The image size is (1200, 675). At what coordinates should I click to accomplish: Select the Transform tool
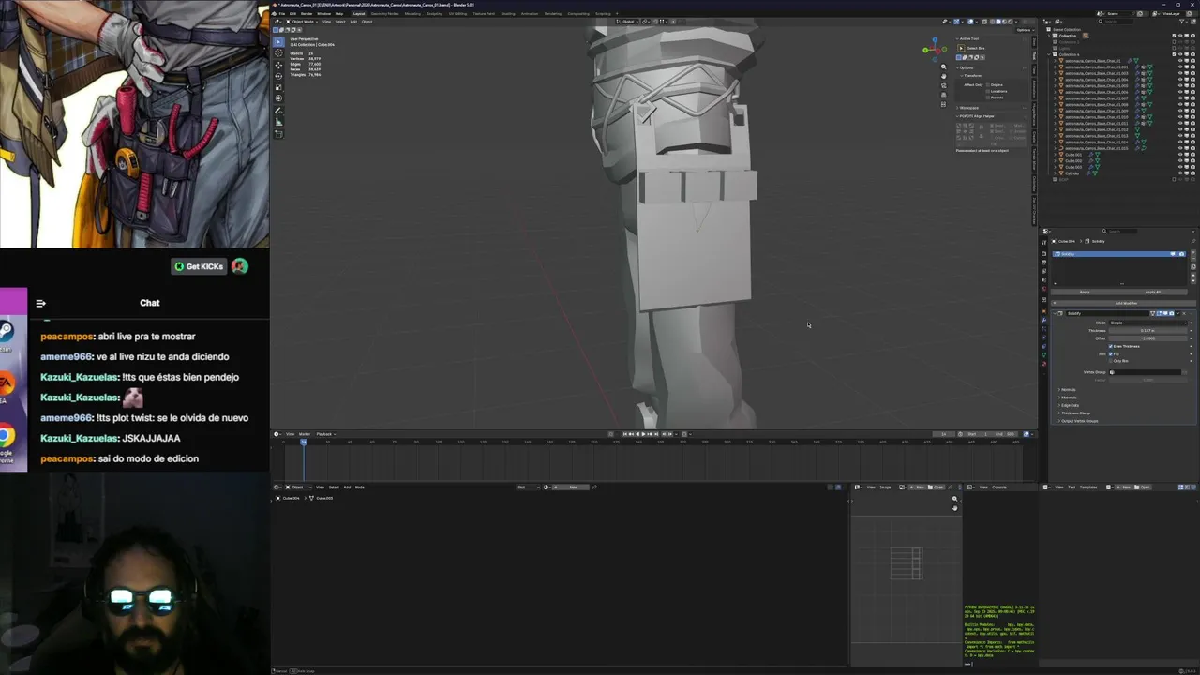(278, 98)
